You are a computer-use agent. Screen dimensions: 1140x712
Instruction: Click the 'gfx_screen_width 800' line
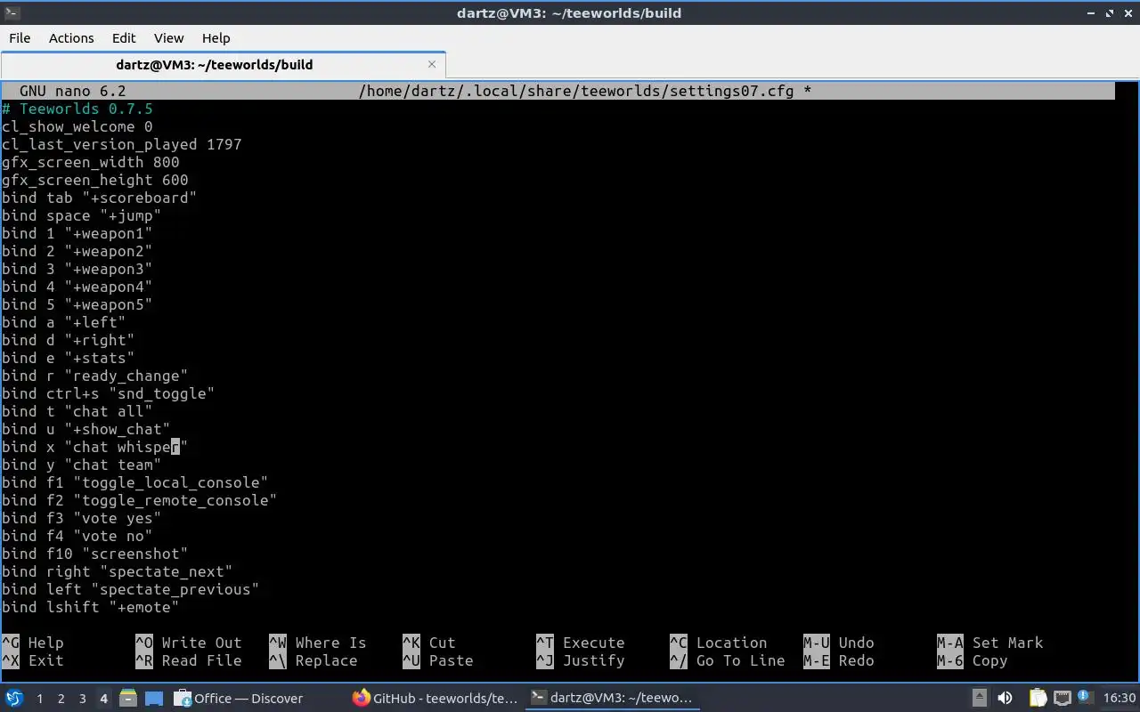pyautogui.click(x=91, y=162)
